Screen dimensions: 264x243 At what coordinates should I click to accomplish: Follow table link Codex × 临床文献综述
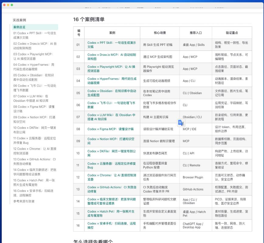[111, 201]
